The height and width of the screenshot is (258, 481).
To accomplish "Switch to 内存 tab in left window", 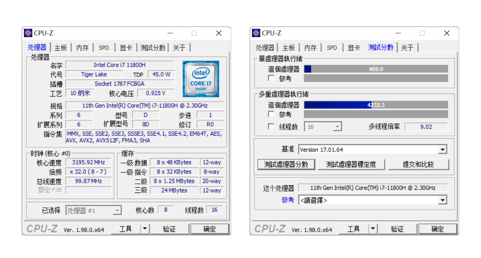I will pos(83,48).
